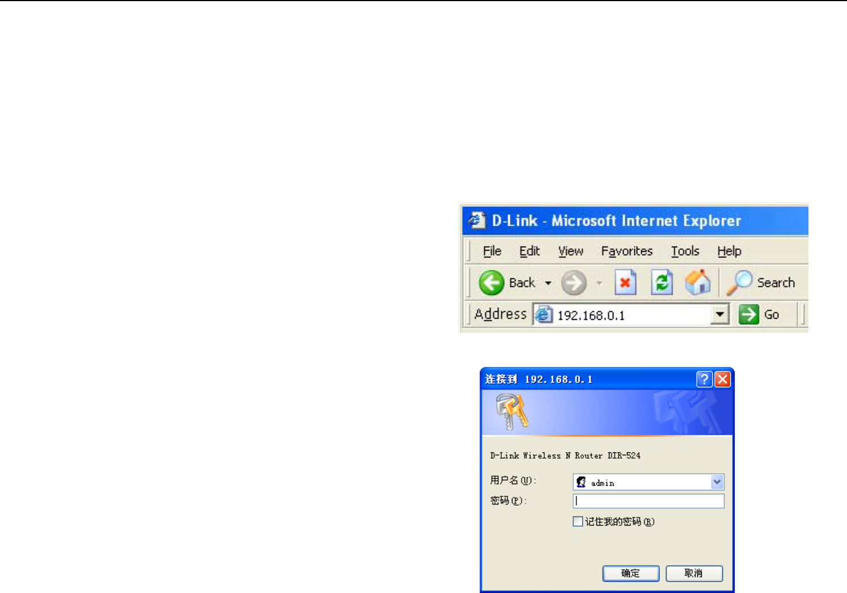Viewport: 847px width, 593px height.
Task: Click the Forward arrow icon
Action: (574, 282)
